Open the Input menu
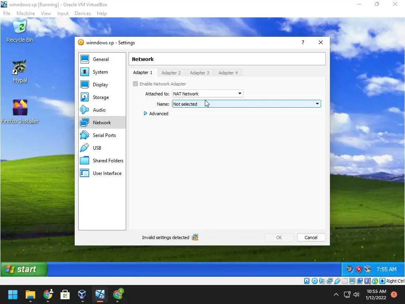Image resolution: width=405 pixels, height=304 pixels. (x=63, y=13)
